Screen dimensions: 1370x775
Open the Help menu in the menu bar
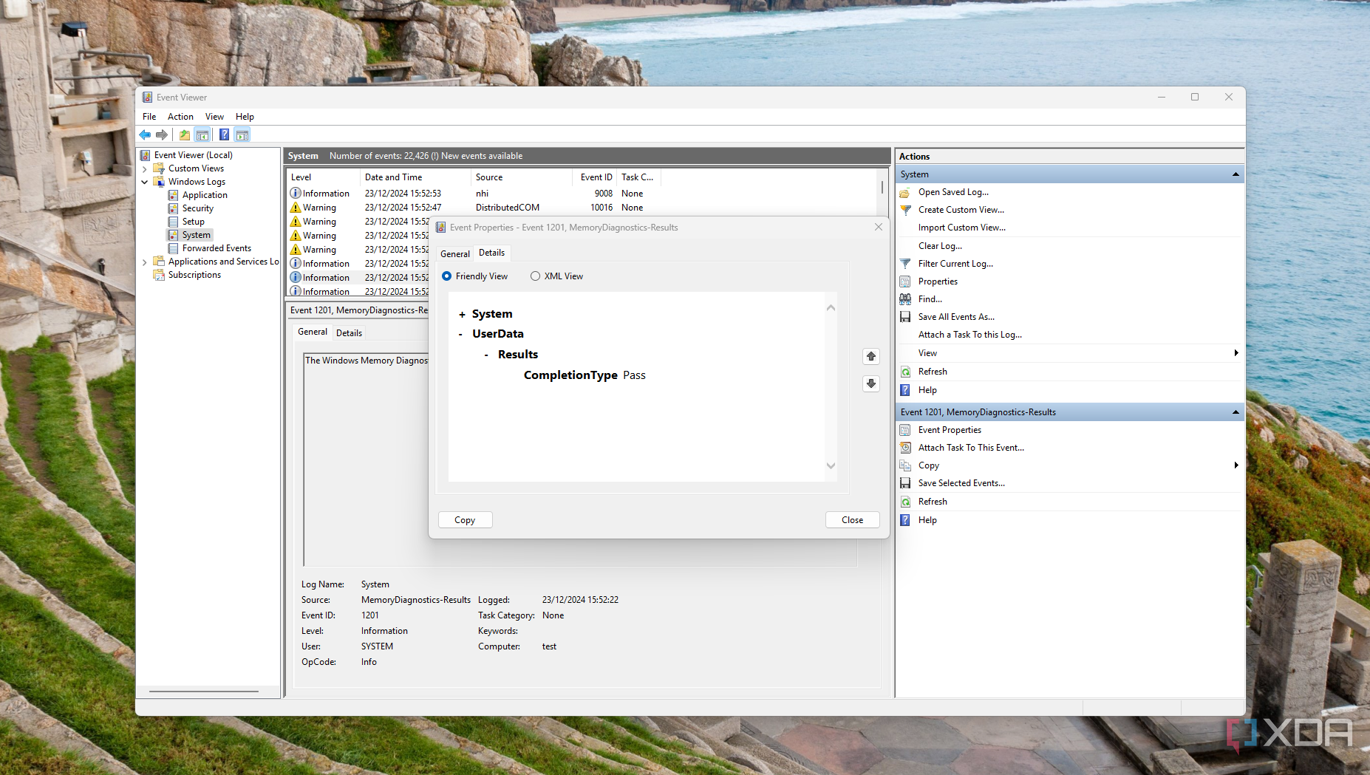[245, 117]
